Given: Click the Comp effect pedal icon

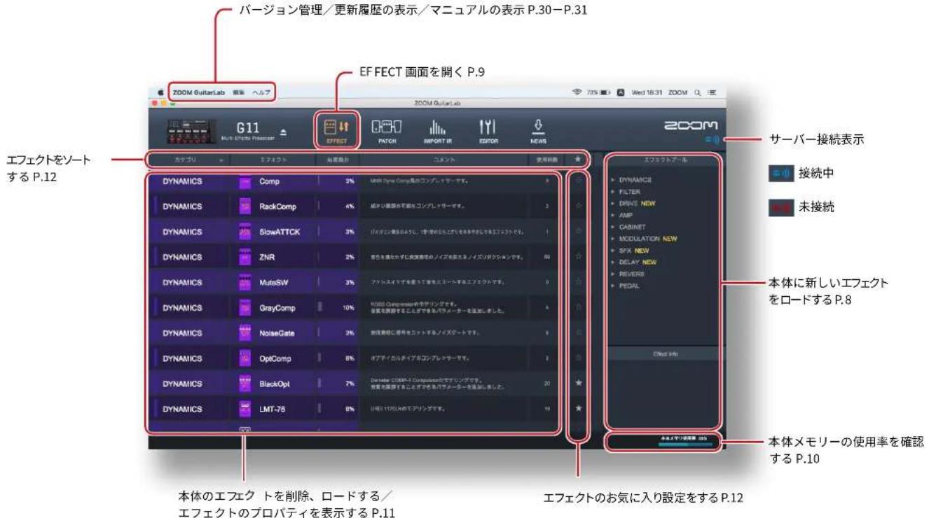Looking at the screenshot, I should tap(245, 181).
